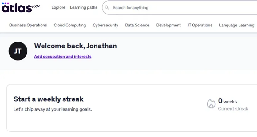Click the search magnifier icon

click(x=107, y=8)
